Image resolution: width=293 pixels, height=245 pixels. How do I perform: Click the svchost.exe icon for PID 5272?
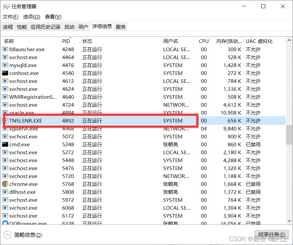(5, 152)
